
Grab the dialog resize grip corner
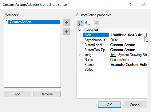pyautogui.click(x=149, y=110)
